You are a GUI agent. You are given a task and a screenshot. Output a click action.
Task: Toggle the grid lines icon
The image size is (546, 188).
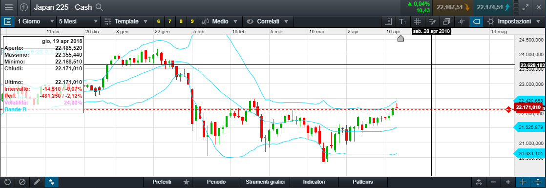pos(418,21)
